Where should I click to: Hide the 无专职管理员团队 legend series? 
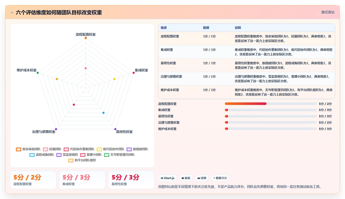(x=119, y=155)
